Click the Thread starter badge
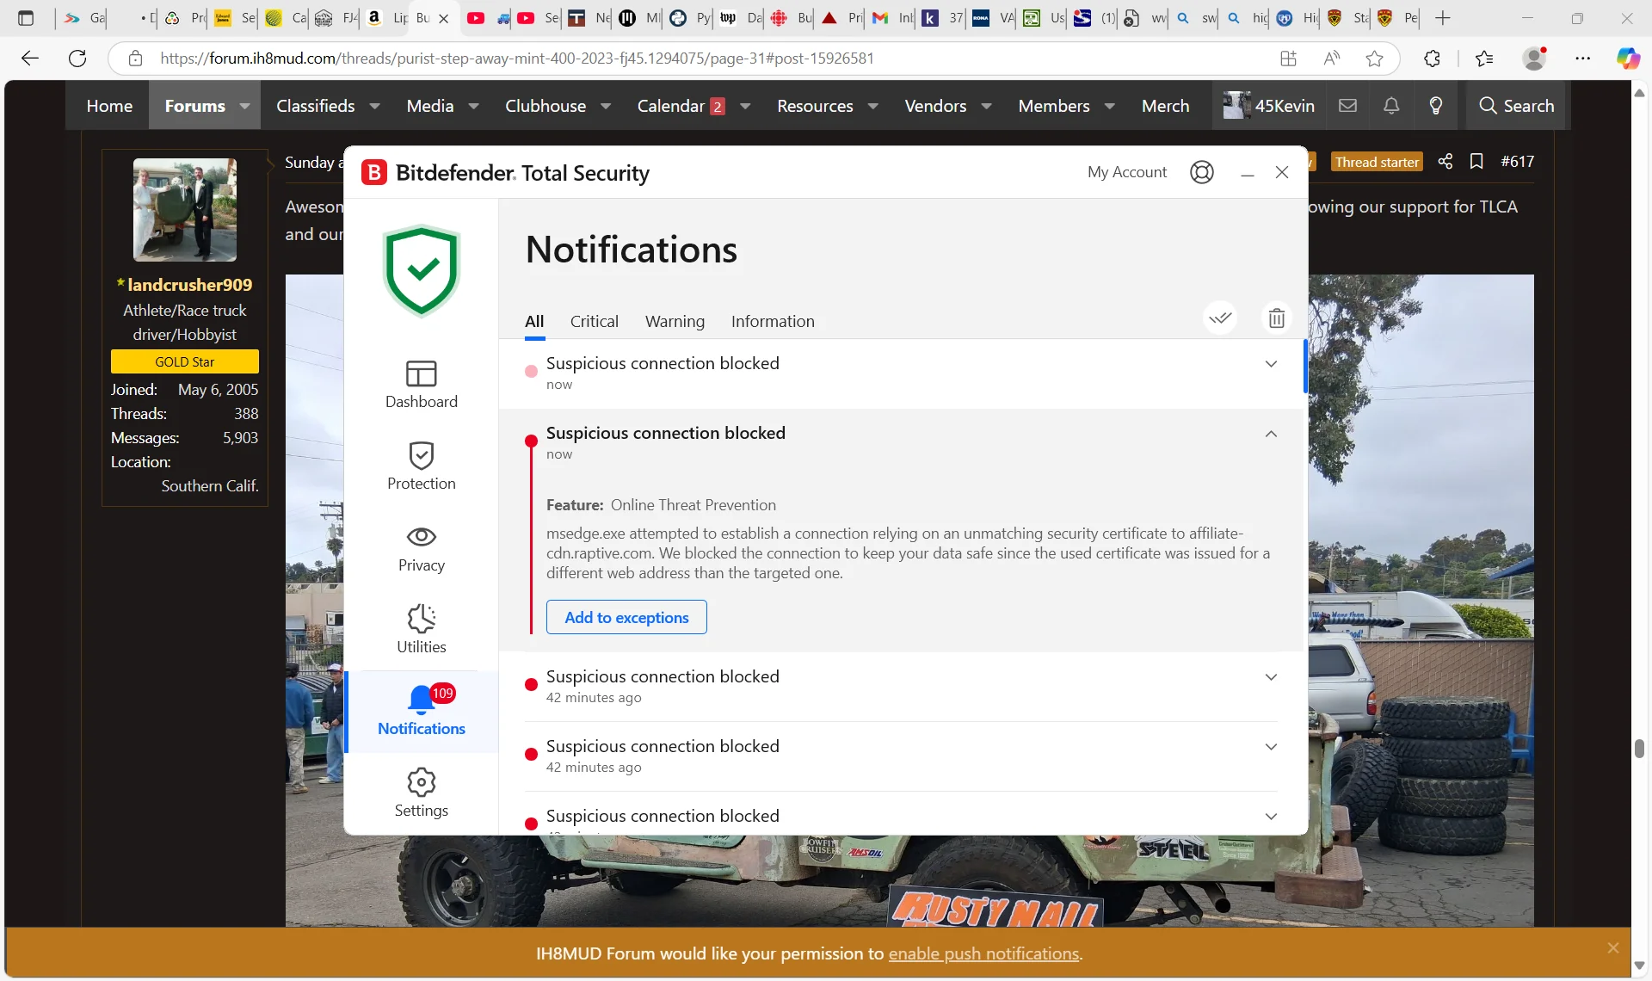Viewport: 1652px width, 981px height. (x=1377, y=161)
